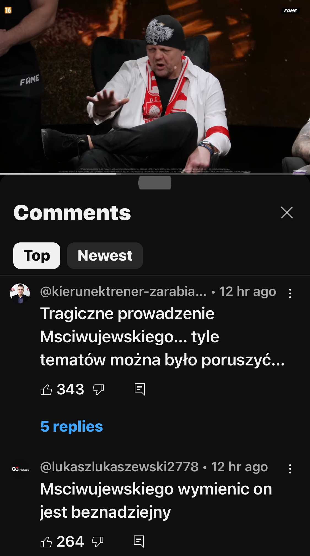Open @lukaszlukaszewski2778 channel link
The width and height of the screenshot is (310, 556).
pyautogui.click(x=119, y=467)
